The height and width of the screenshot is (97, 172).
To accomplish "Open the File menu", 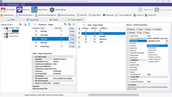I will (x=3, y=5).
